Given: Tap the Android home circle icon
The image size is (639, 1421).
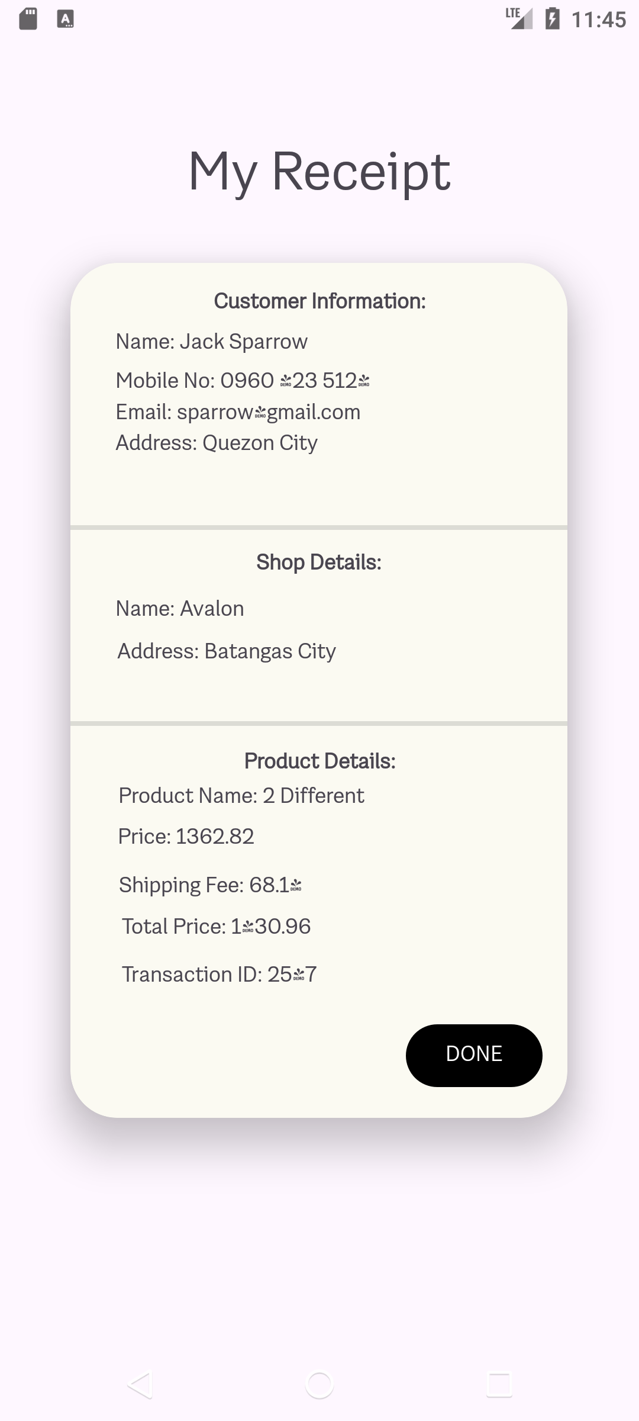Looking at the screenshot, I should point(319,1385).
